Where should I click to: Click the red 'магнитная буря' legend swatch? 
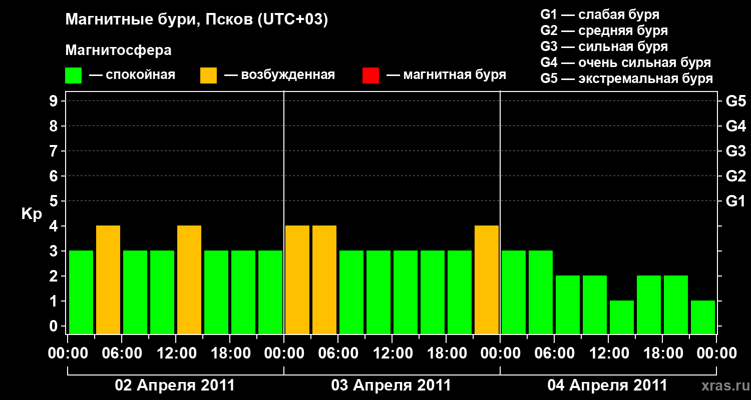(x=370, y=75)
